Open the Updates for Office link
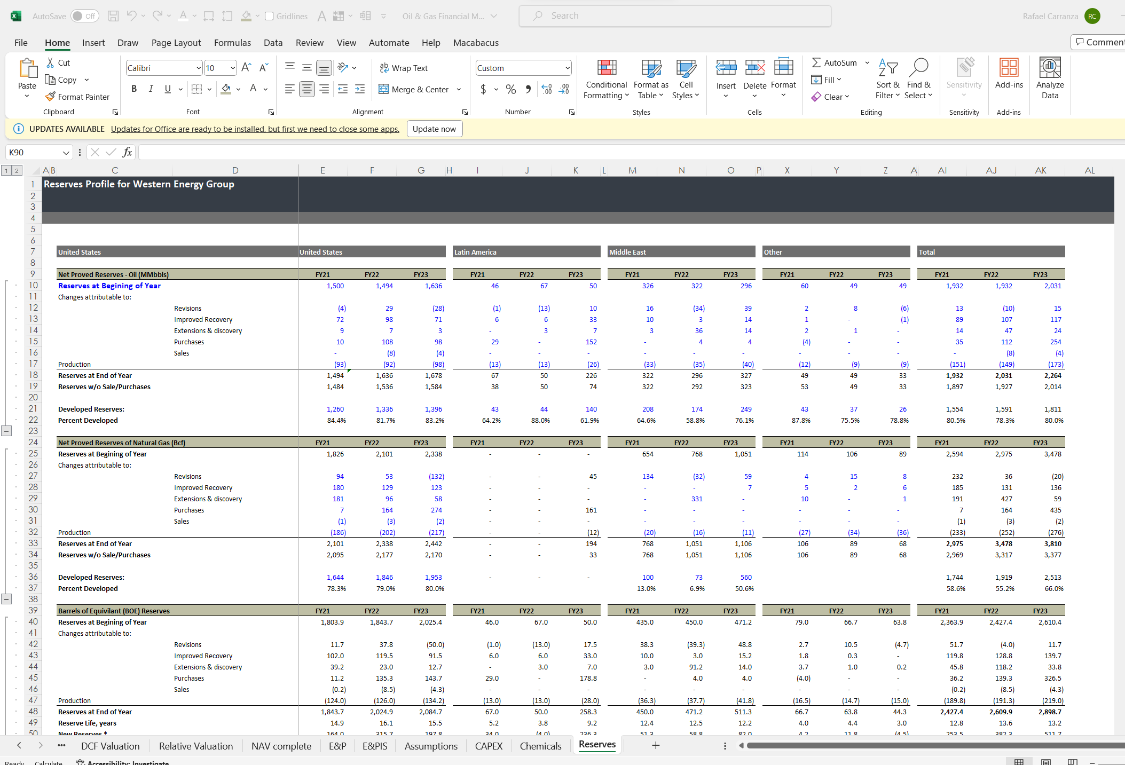Image resolution: width=1125 pixels, height=765 pixels. 255,129
